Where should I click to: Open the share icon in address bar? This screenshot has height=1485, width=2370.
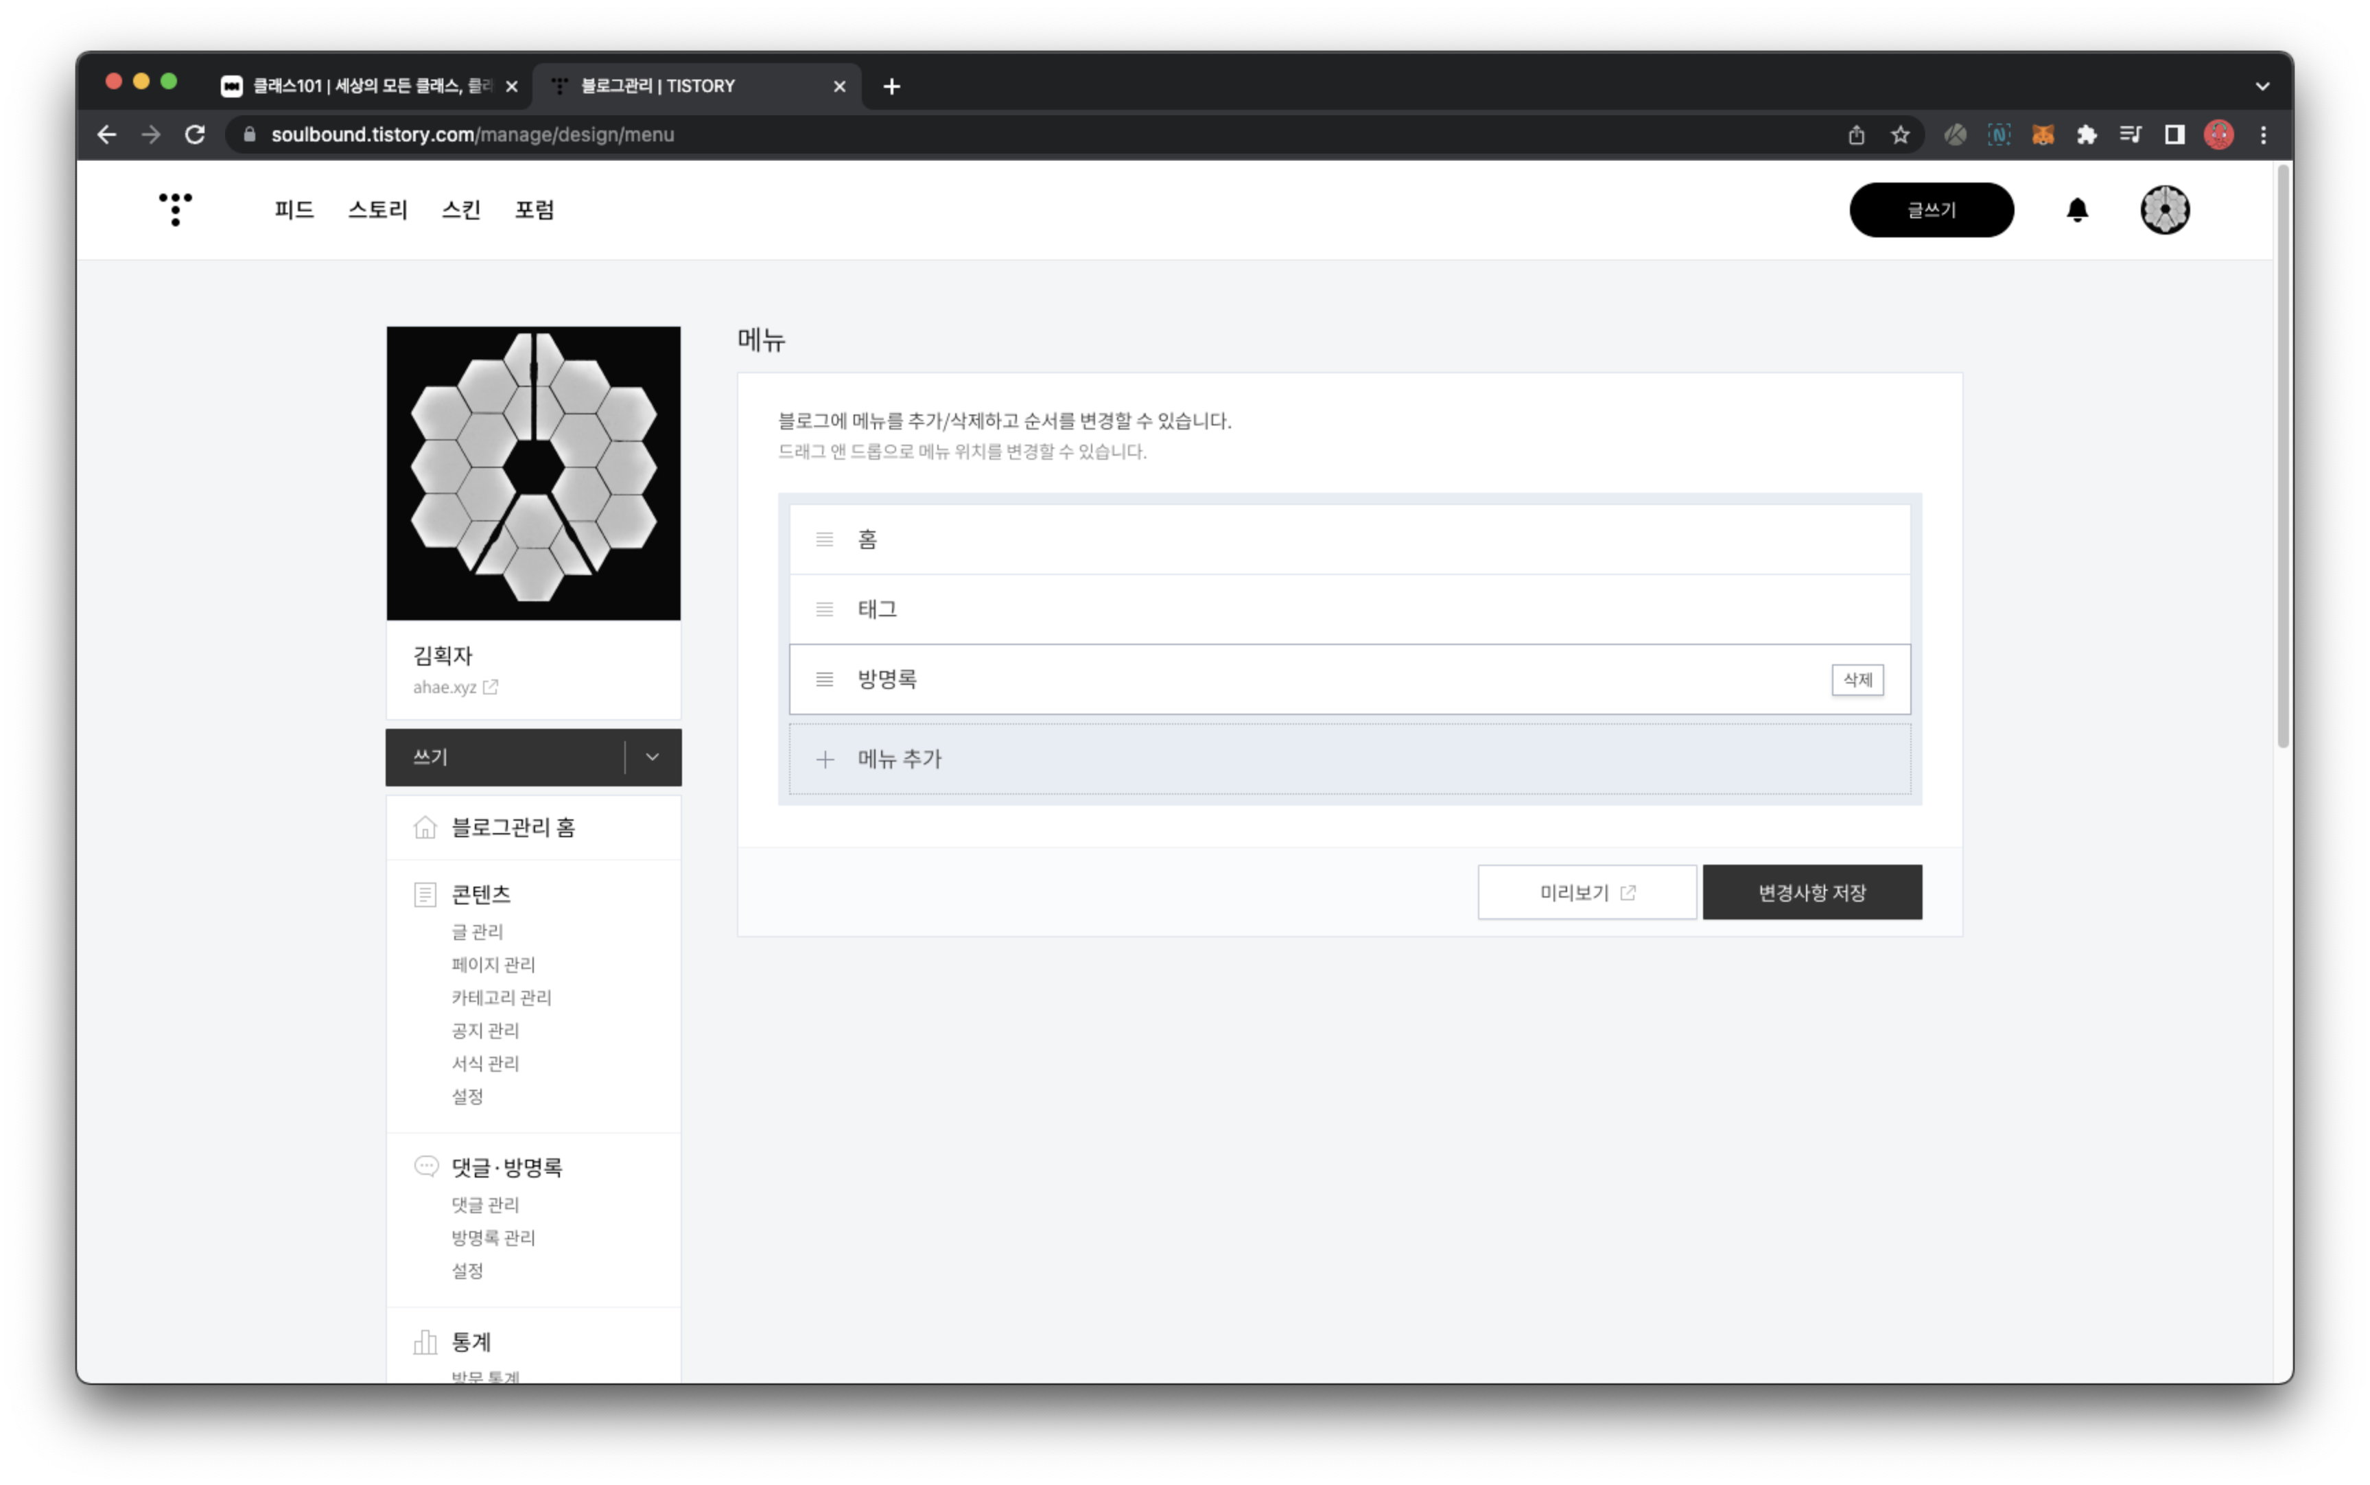[x=1855, y=135]
